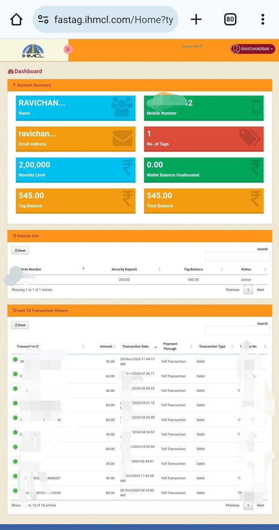Expand row dated 29/Nov/2024 11:44:15 AM
This screenshot has height=530, width=279.
(15, 360)
